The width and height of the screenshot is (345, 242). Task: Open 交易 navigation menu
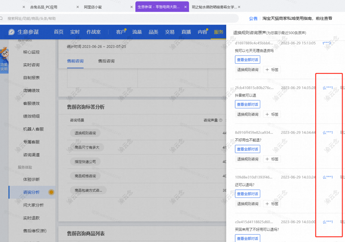pos(170,32)
